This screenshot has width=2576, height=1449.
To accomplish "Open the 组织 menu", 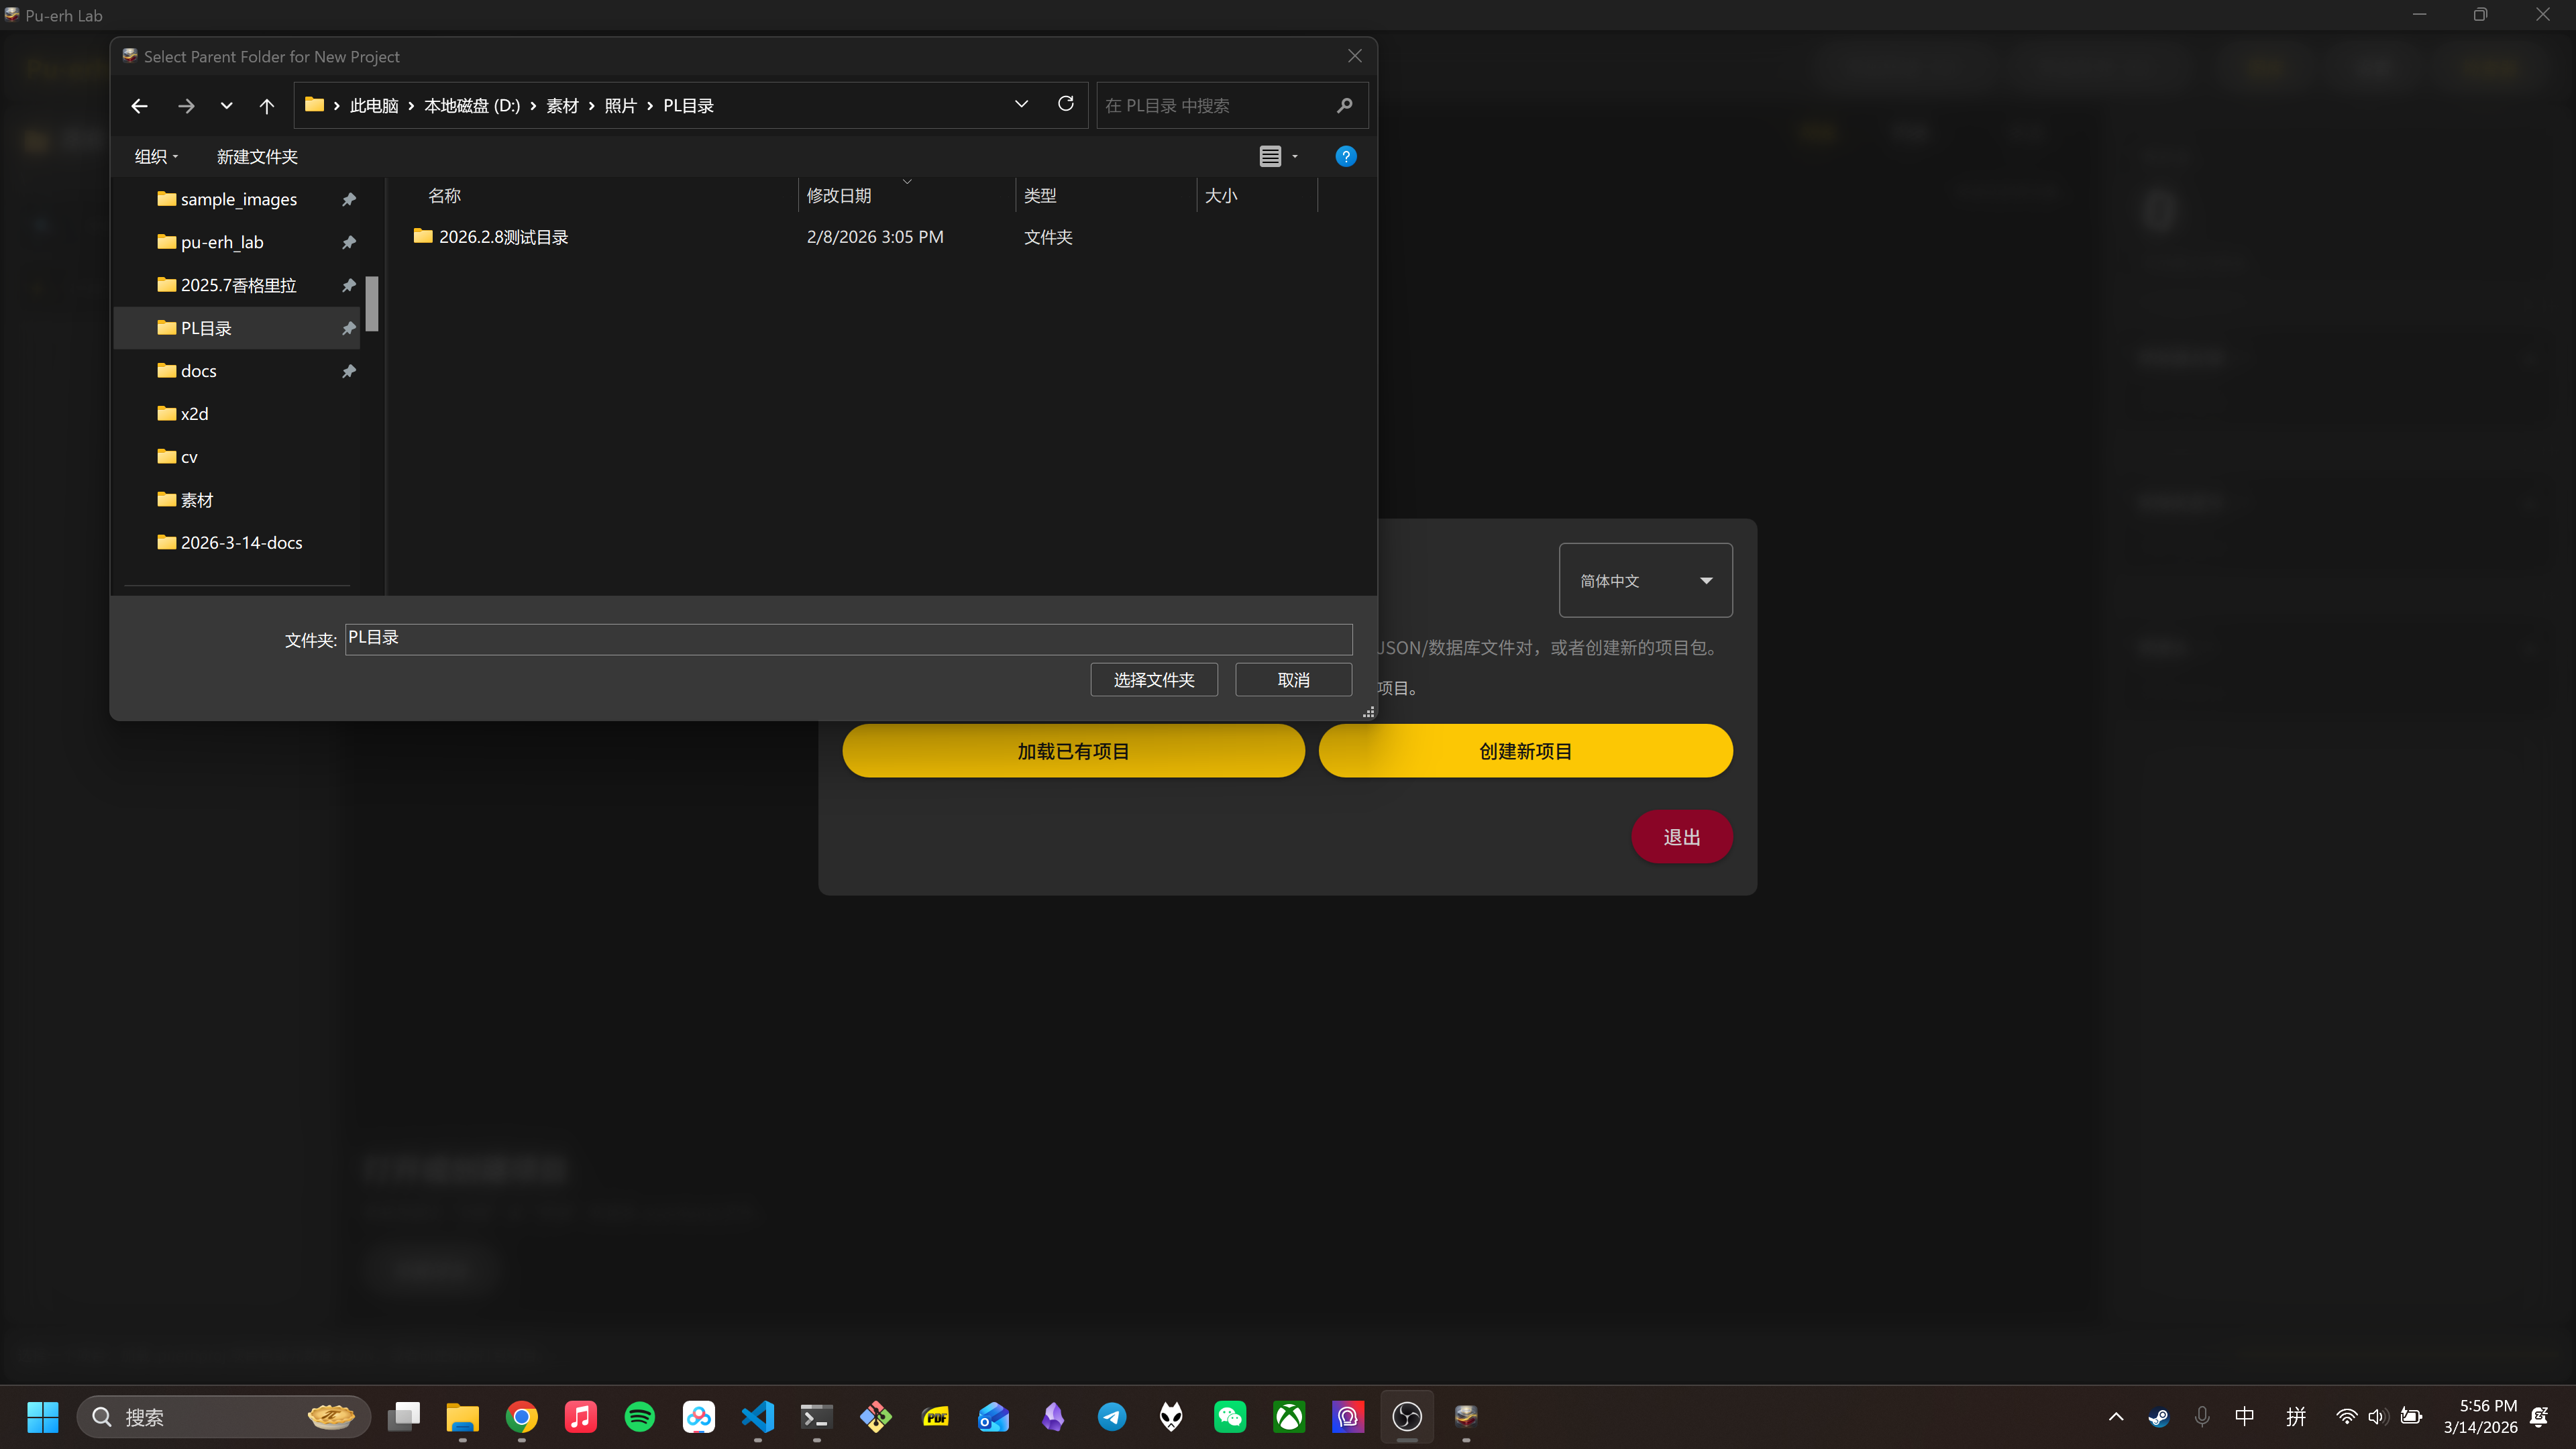I will [x=156, y=157].
